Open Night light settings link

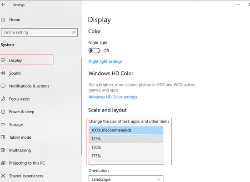tap(105, 61)
